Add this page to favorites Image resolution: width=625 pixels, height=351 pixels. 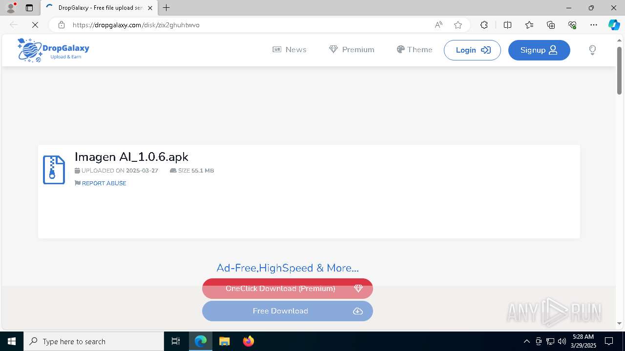458,25
